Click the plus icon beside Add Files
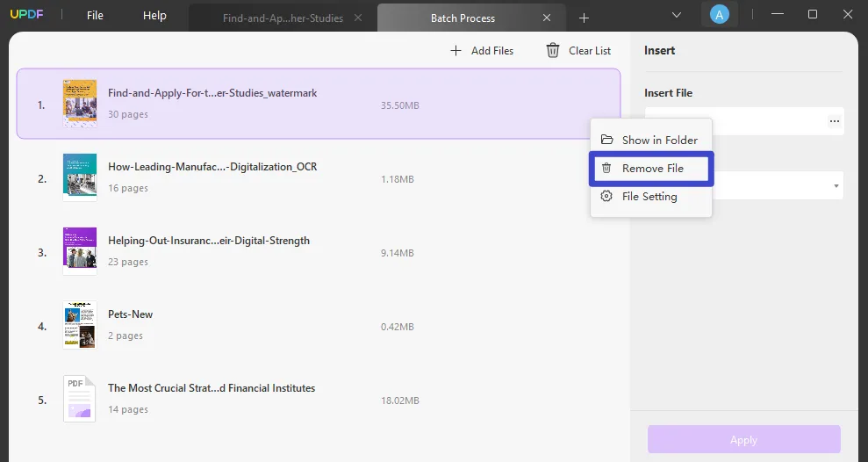Screen dimensions: 868x462 point(456,51)
